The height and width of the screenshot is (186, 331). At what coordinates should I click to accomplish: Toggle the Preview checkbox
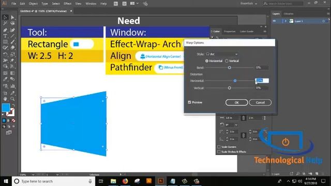click(189, 102)
